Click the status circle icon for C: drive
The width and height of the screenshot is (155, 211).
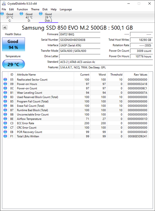click(x=2, y=14)
